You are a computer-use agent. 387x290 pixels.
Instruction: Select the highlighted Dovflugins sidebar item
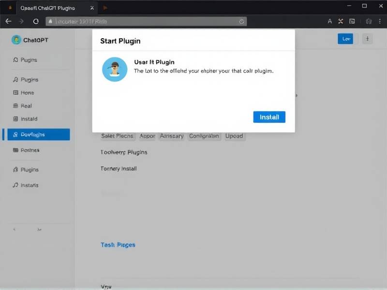(36, 134)
